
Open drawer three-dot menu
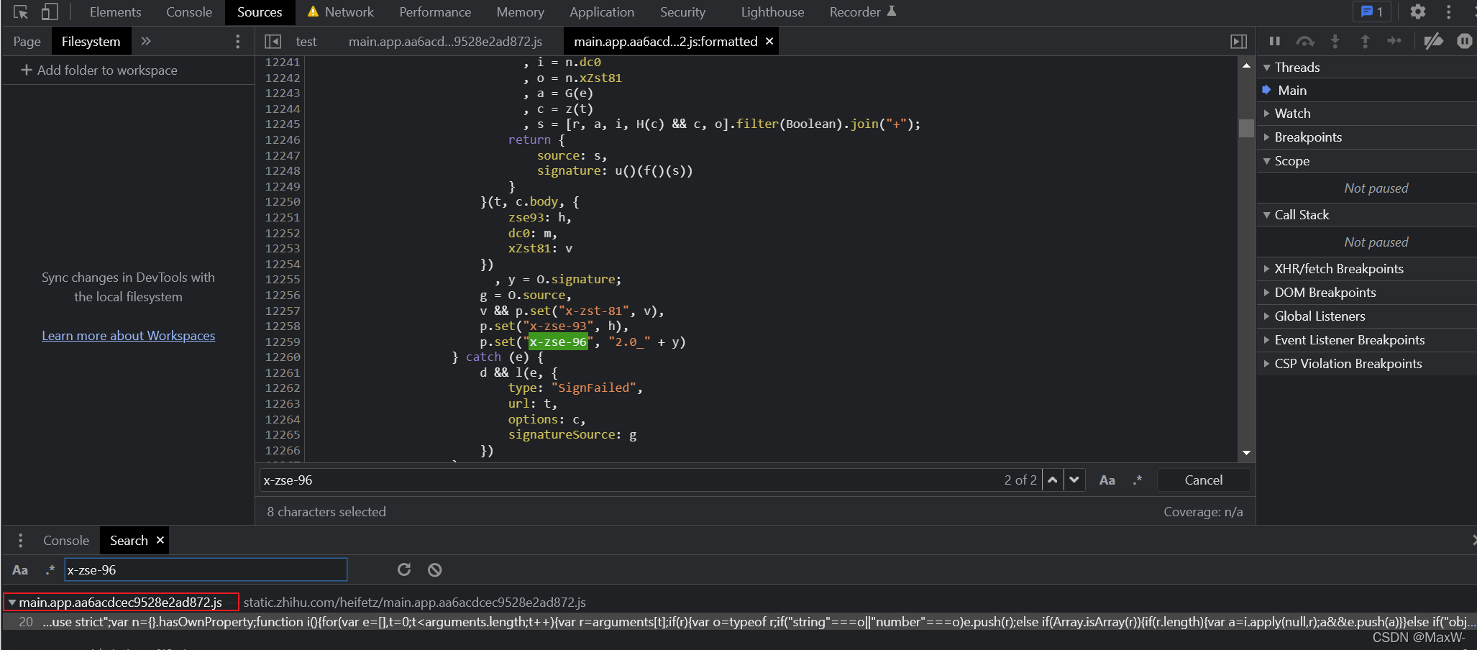coord(20,541)
